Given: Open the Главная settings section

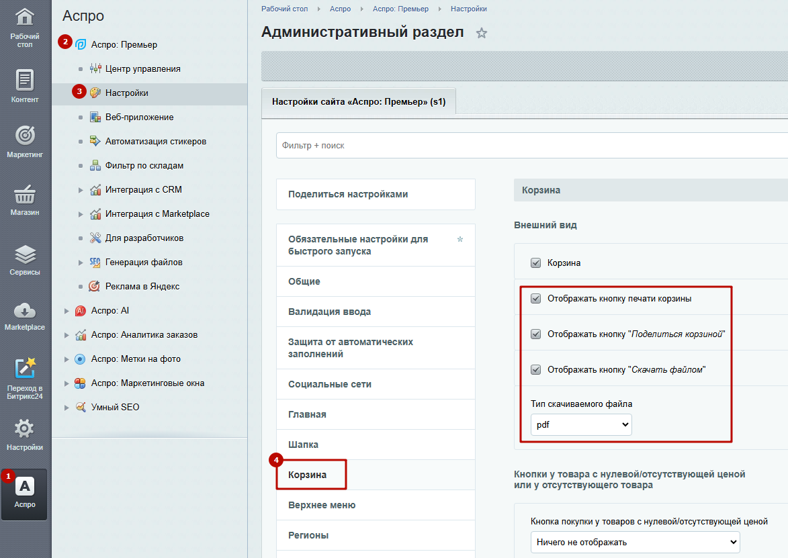Looking at the screenshot, I should (x=376, y=414).
